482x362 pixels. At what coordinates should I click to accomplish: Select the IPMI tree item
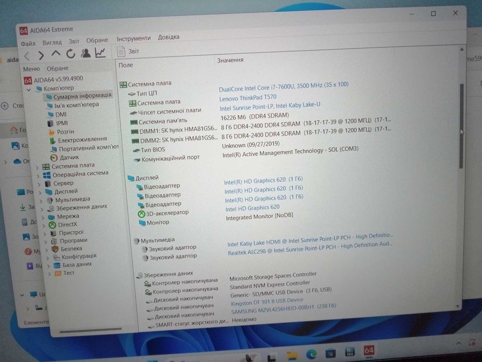click(x=58, y=123)
